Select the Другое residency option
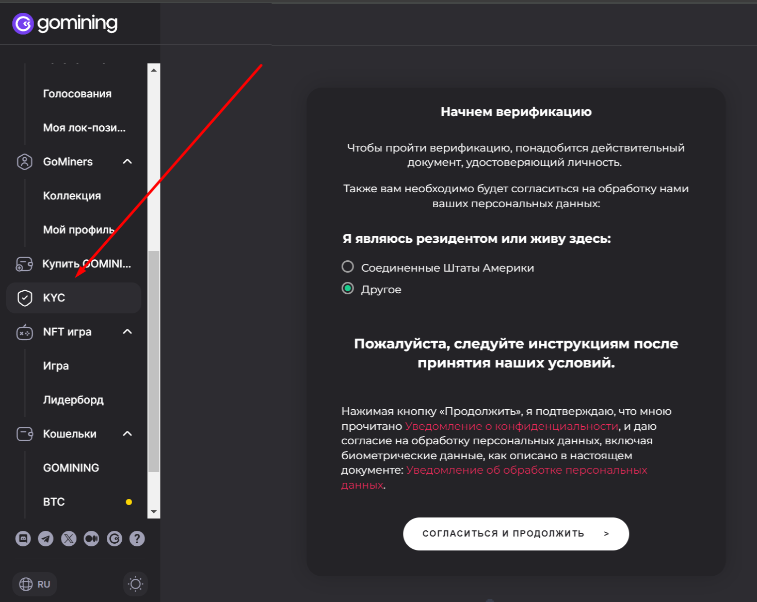757x602 pixels. (347, 289)
